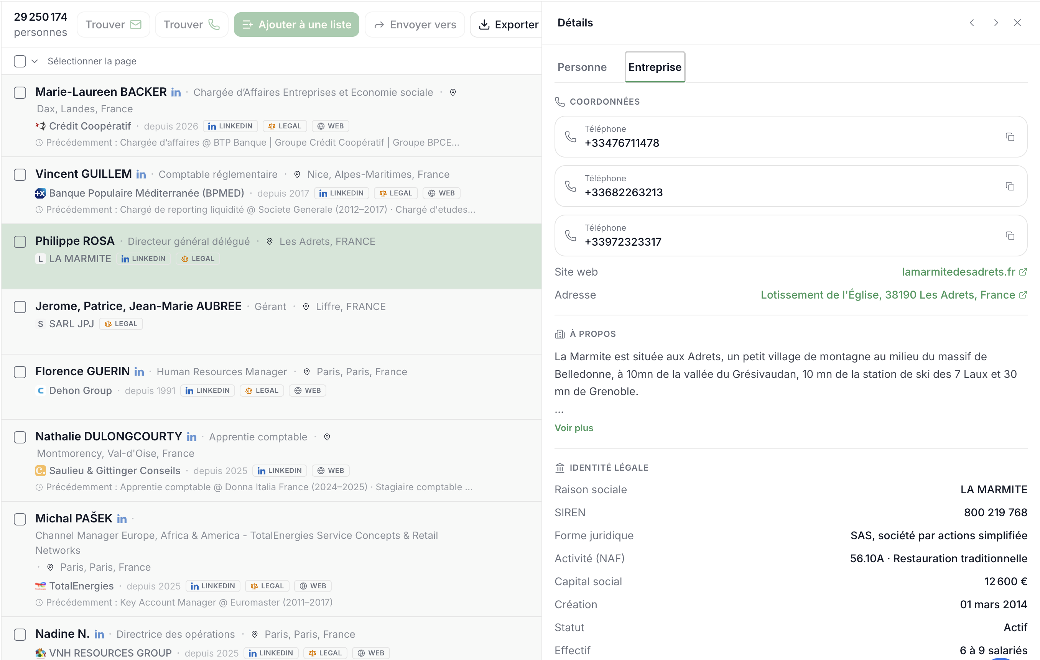Click the TotalEnergies company logo

pyautogui.click(x=41, y=586)
